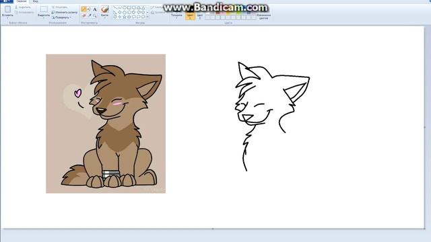Activate the Color 2 background selector
Viewport: 431px width, 242px height.
pyautogui.click(x=200, y=15)
